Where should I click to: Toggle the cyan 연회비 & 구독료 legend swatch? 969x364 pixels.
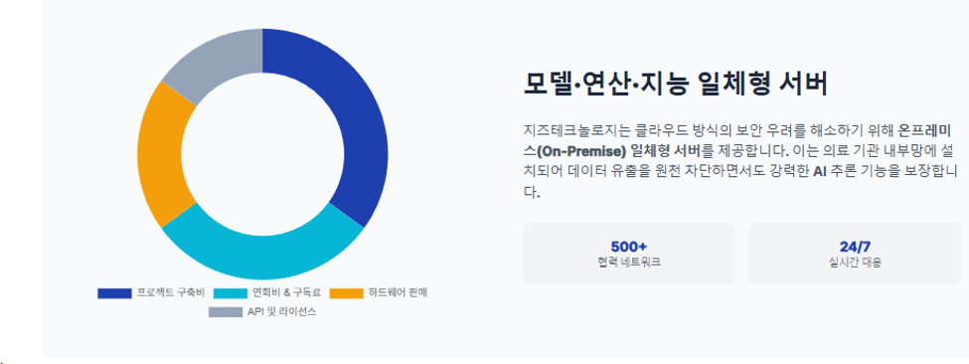[x=232, y=293]
